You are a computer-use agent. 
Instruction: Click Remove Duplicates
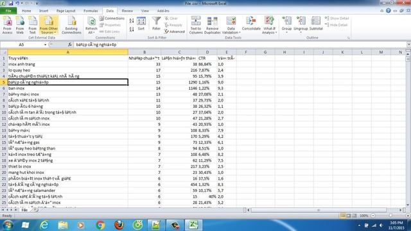pyautogui.click(x=212, y=25)
